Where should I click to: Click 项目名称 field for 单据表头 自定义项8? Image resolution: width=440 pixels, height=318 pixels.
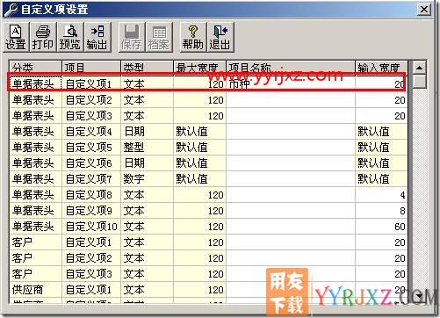point(291,195)
